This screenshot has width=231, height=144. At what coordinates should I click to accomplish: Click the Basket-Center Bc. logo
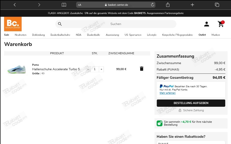coord(13,24)
